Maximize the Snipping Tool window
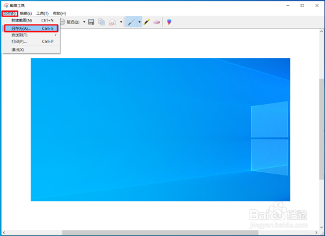The image size is (325, 236). [x=302, y=6]
